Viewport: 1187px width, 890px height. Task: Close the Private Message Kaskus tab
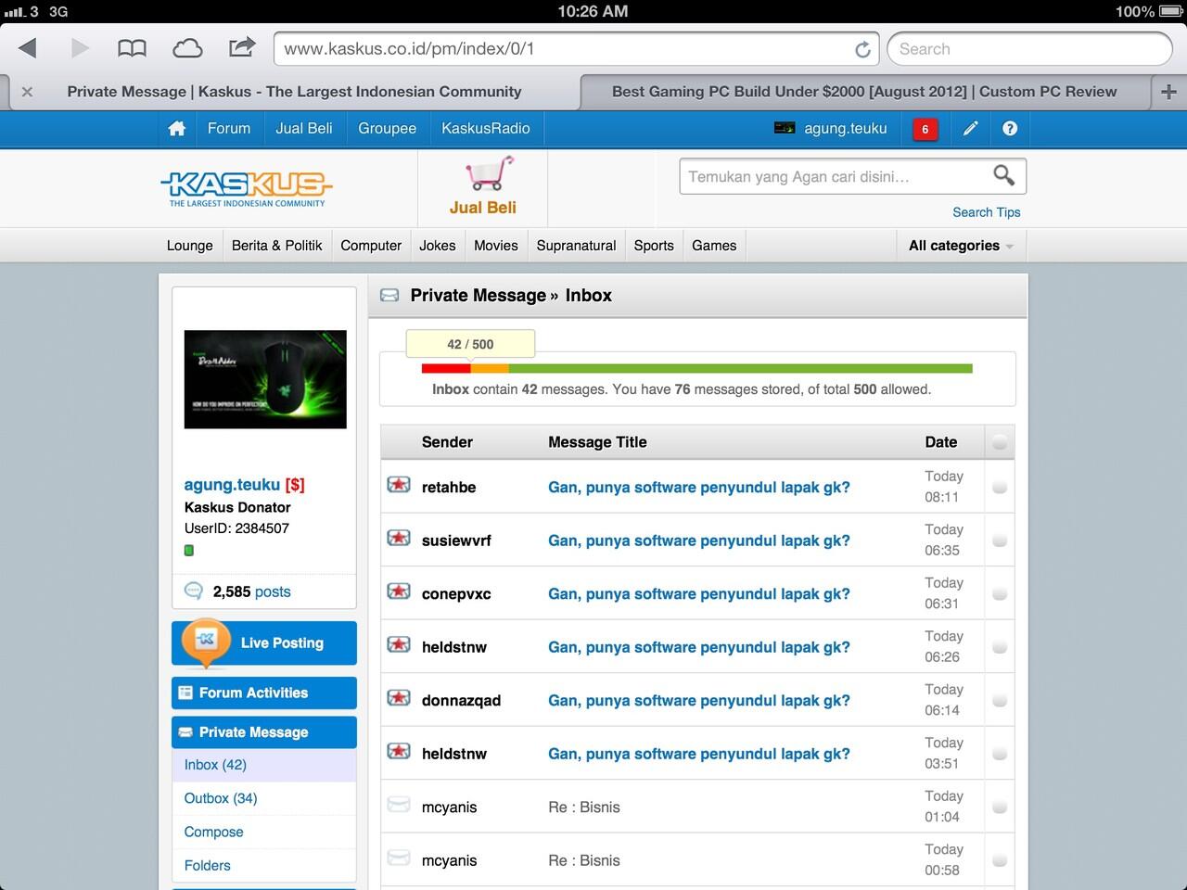pyautogui.click(x=27, y=92)
